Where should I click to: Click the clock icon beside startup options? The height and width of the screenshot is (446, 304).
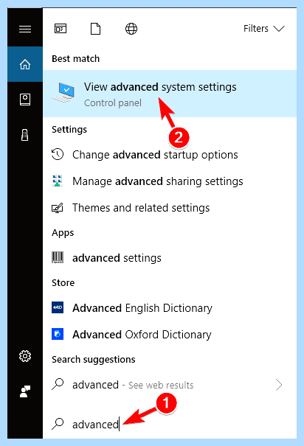coord(58,155)
